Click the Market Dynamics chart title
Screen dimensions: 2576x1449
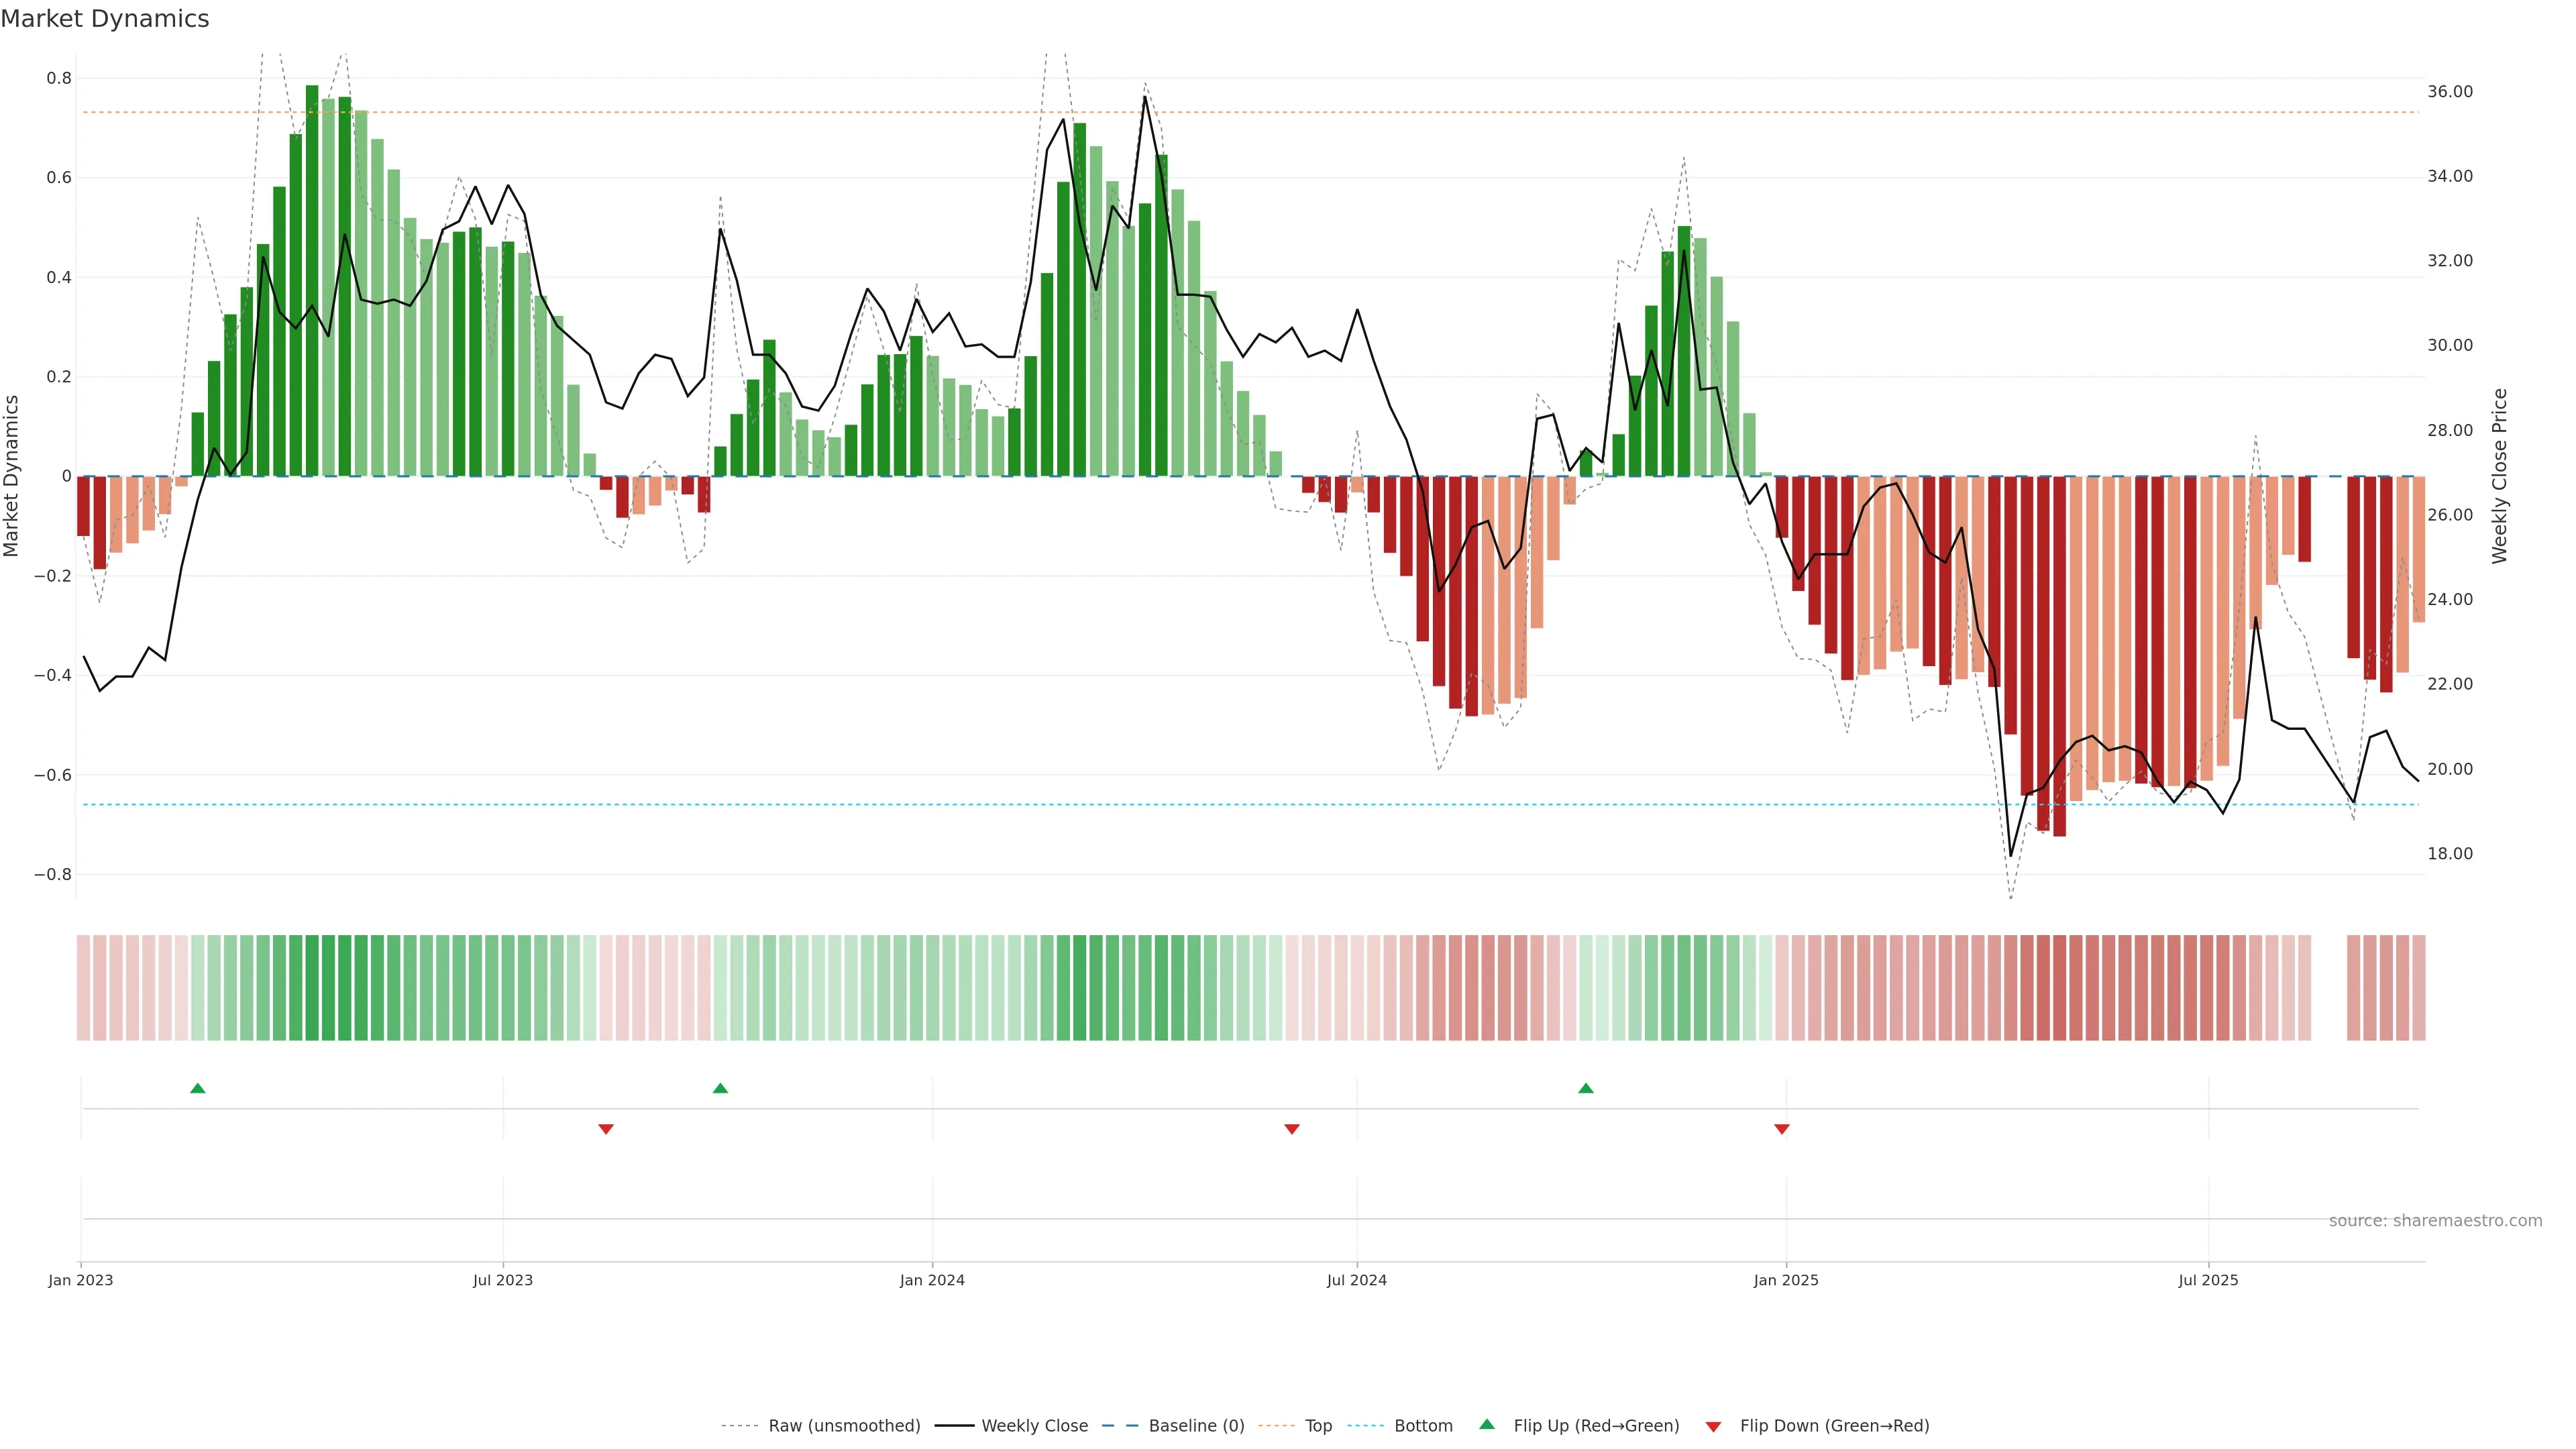pyautogui.click(x=105, y=19)
